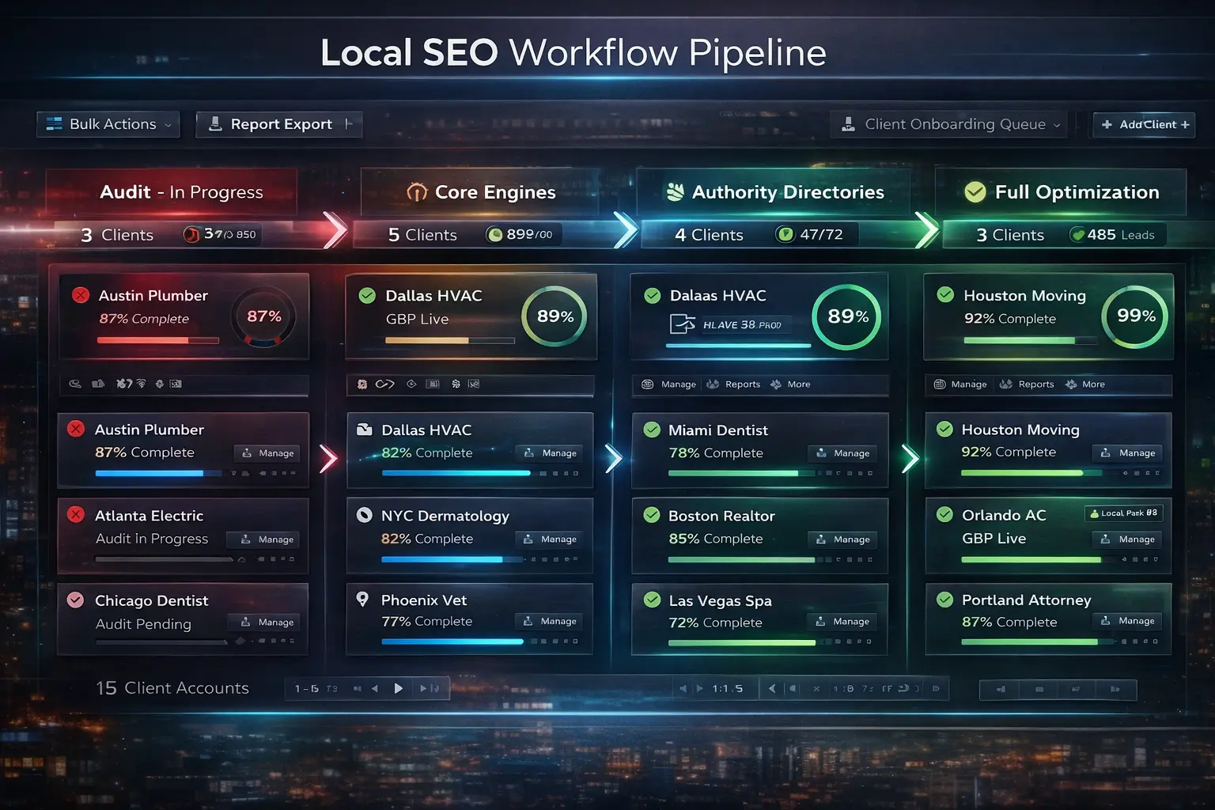Click Manage on the Houston Moving 92% row
This screenshot has width=1215, height=810.
(1128, 453)
